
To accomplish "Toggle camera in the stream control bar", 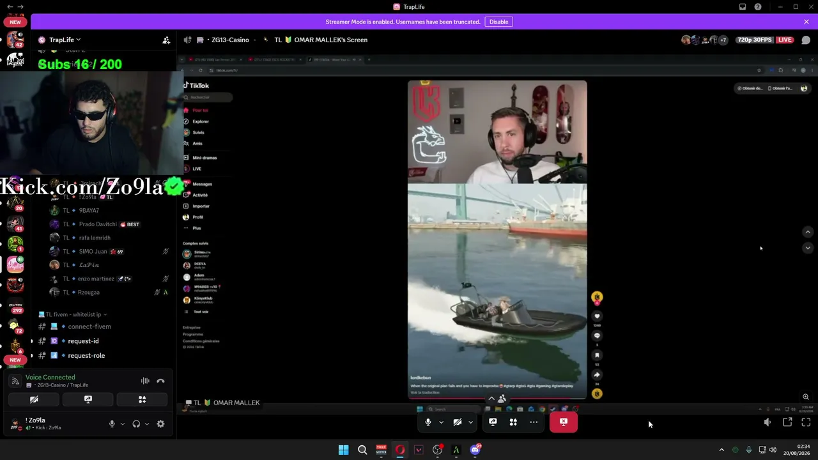I will coord(458,422).
